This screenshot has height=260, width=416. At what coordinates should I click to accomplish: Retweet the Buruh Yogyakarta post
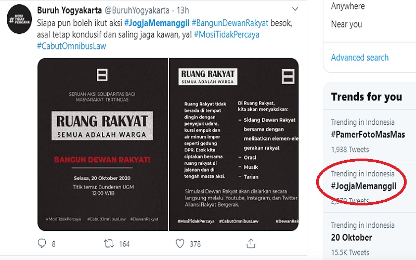(x=109, y=243)
